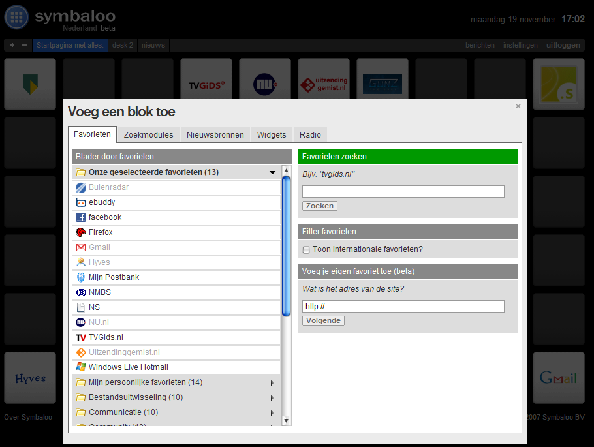Viewport: 594px width, 447px height.
Task: Expand Bestandsuitwisseling with its arrow
Action: click(x=272, y=398)
